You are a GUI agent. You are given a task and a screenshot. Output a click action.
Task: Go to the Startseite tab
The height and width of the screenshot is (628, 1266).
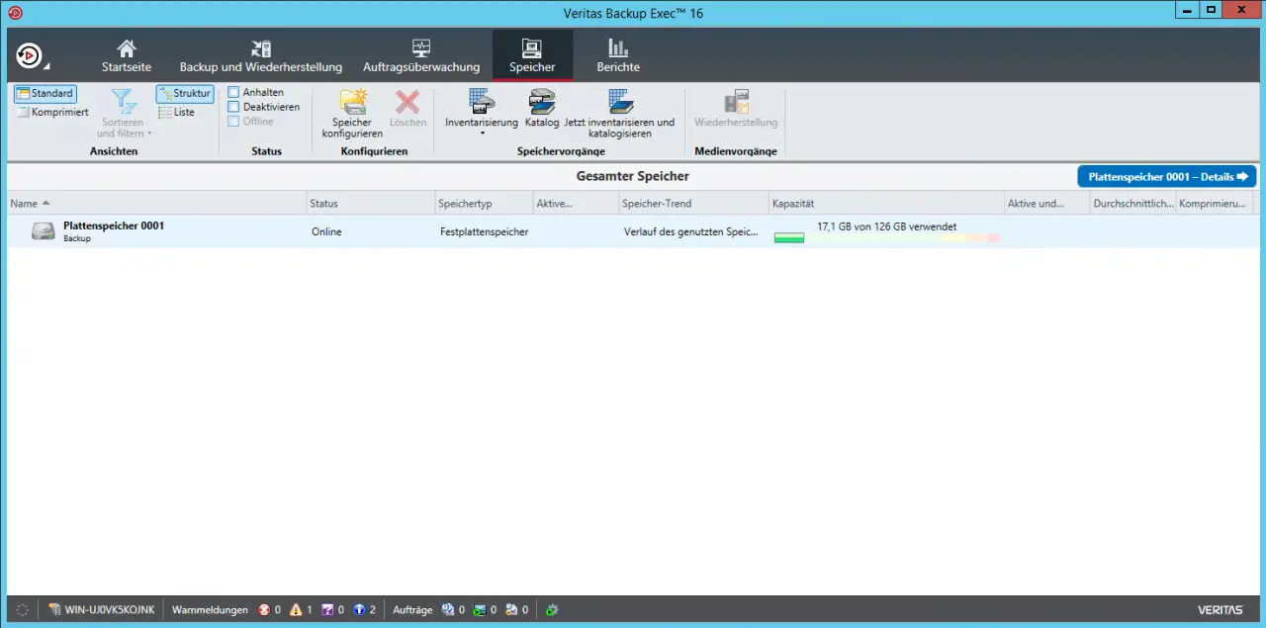pyautogui.click(x=127, y=56)
